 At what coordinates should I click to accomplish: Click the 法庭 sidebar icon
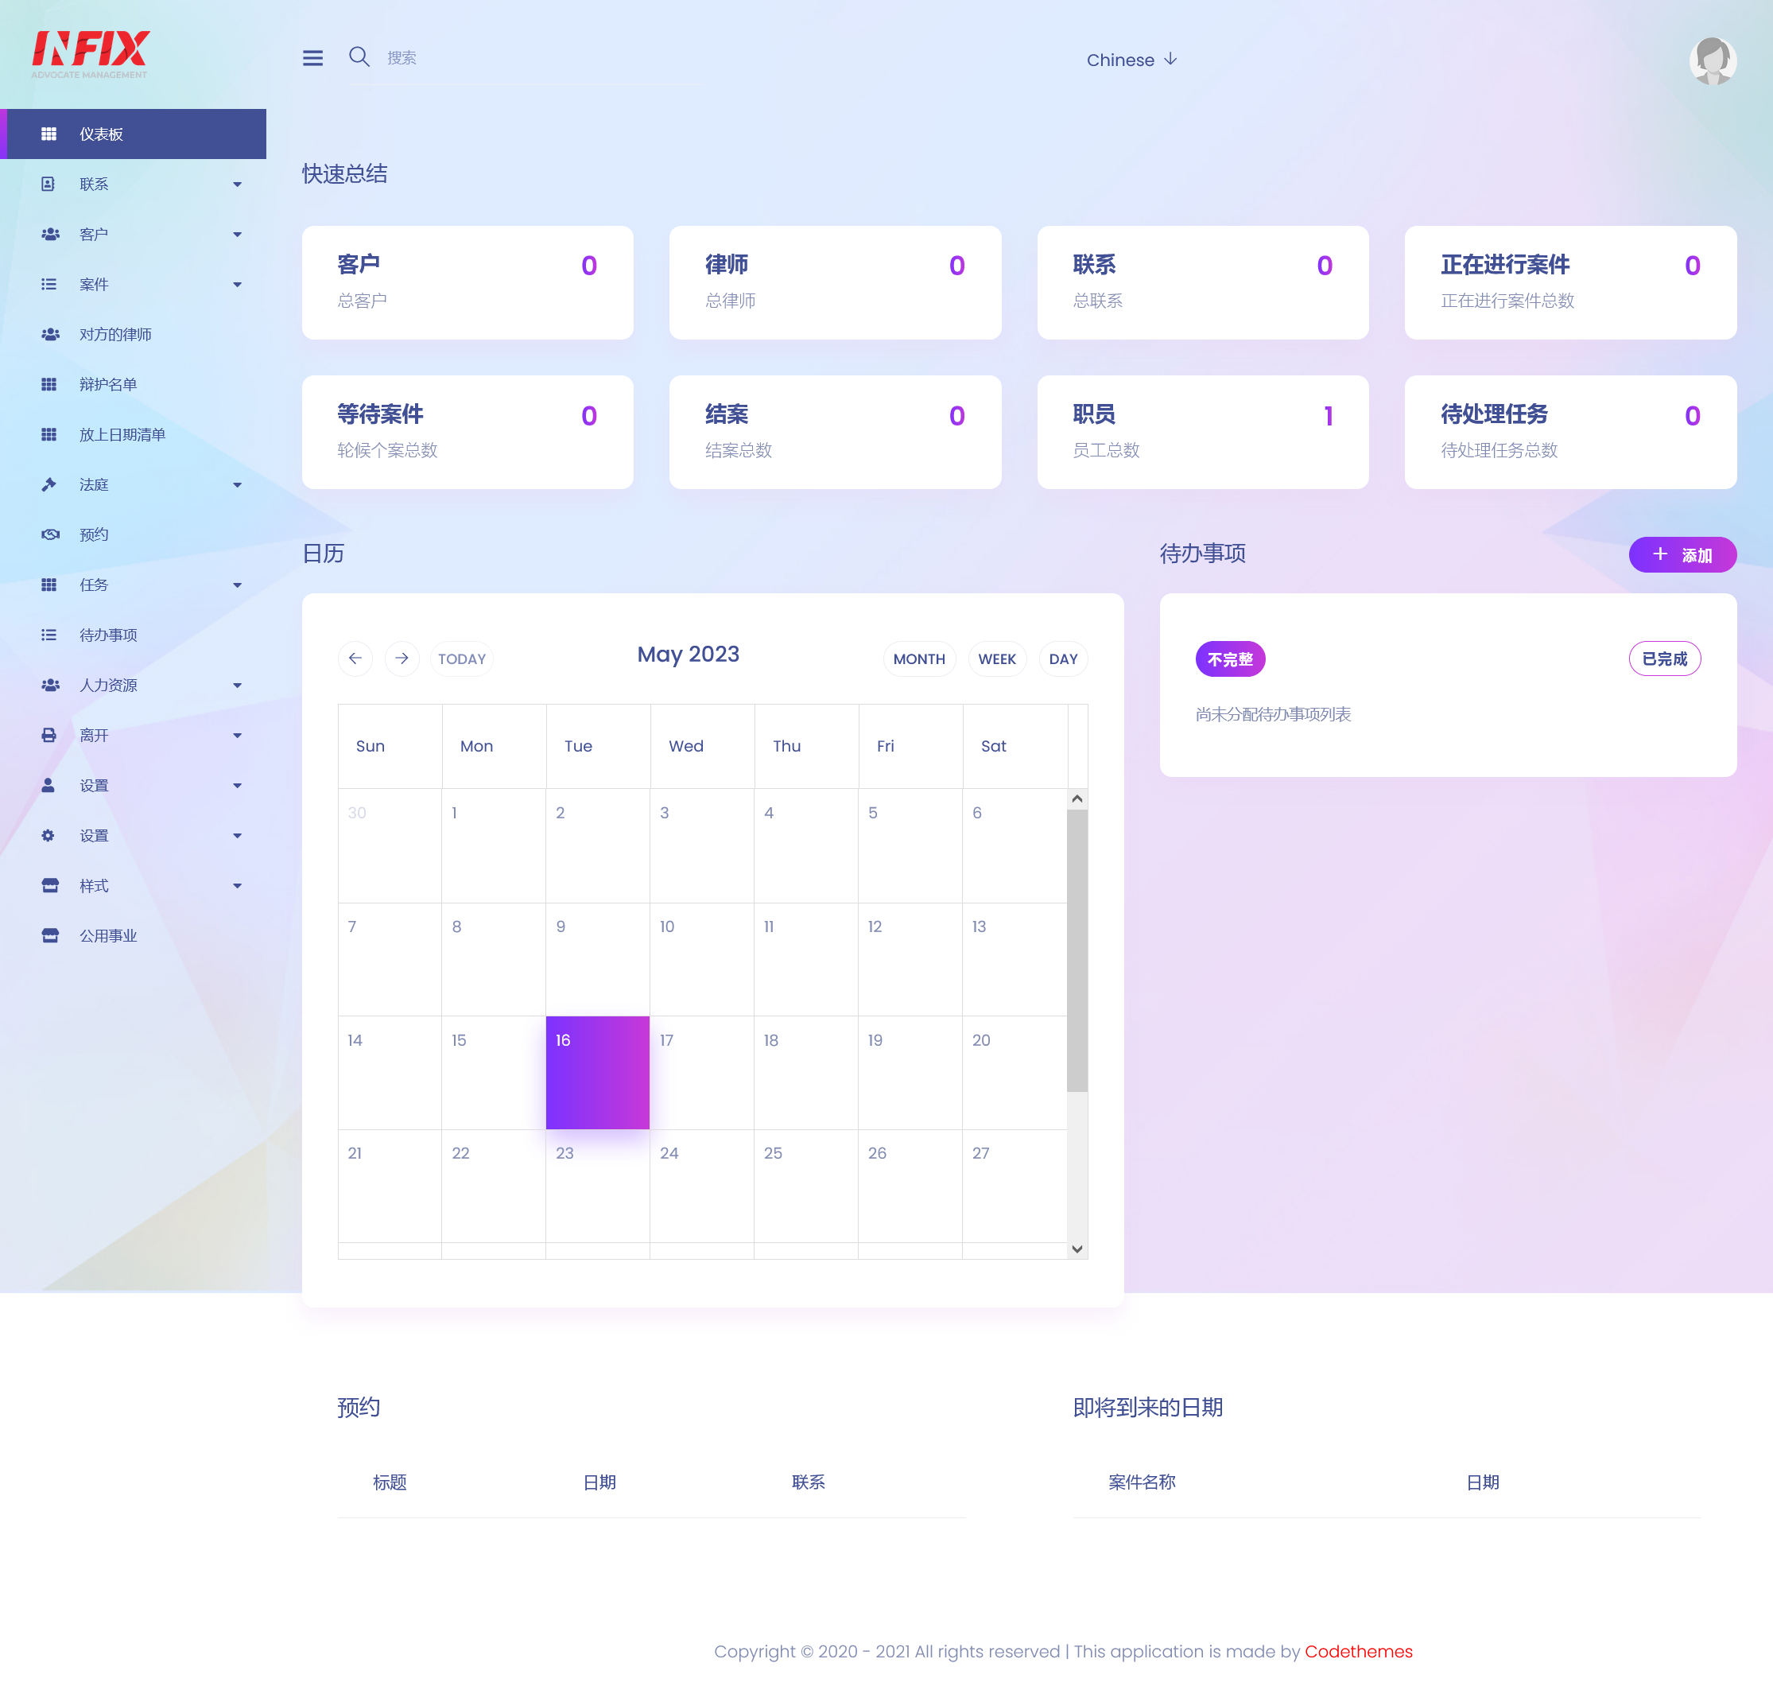coord(48,484)
